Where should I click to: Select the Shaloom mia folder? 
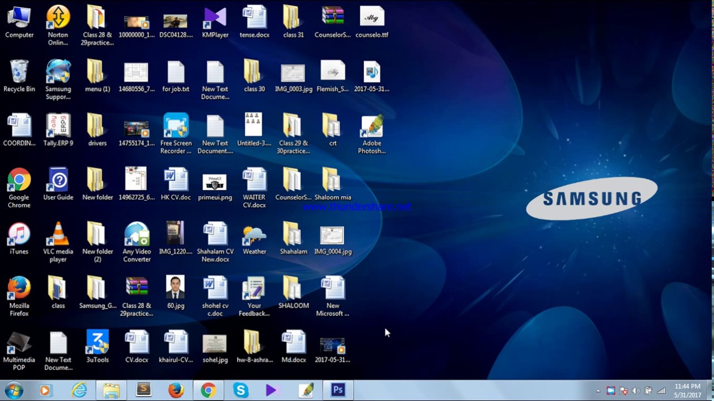pos(333,184)
